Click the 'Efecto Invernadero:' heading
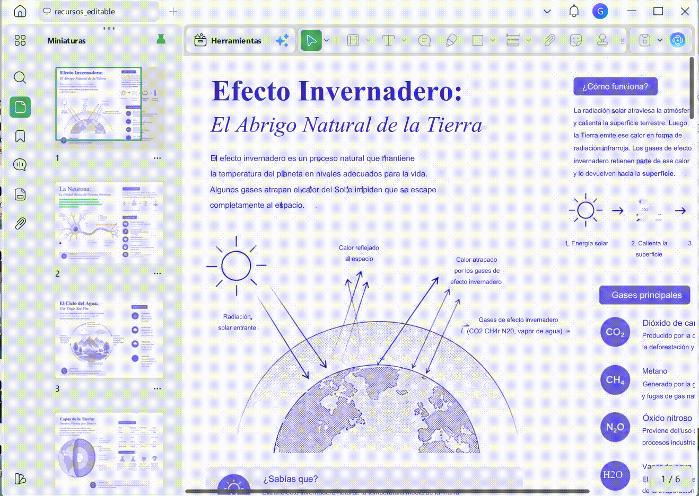The height and width of the screenshot is (496, 699). click(337, 91)
